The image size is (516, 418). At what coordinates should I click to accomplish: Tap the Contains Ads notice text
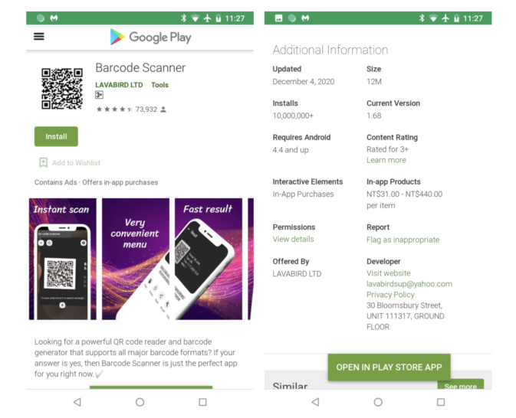96,182
